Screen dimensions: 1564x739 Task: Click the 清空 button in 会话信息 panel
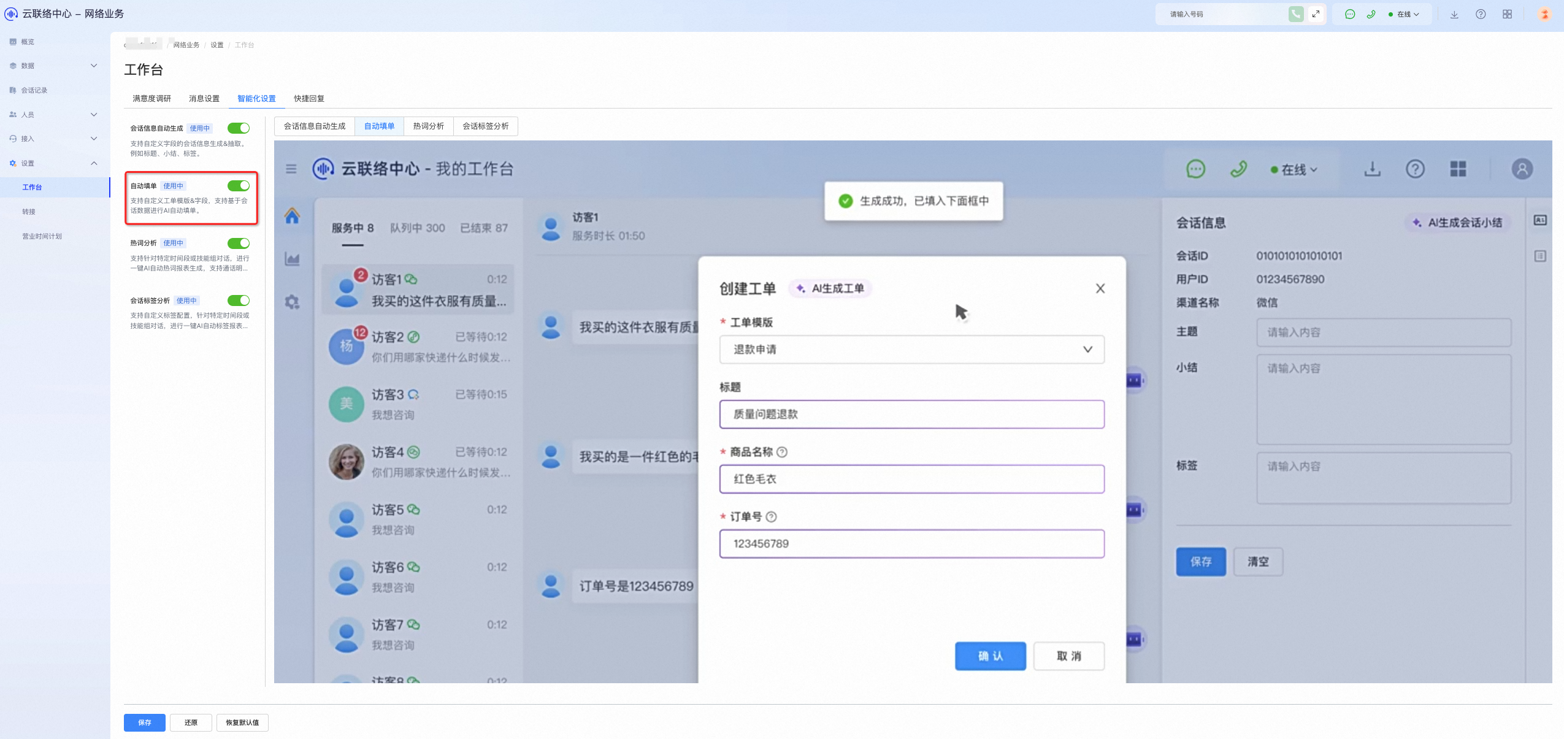click(1258, 562)
